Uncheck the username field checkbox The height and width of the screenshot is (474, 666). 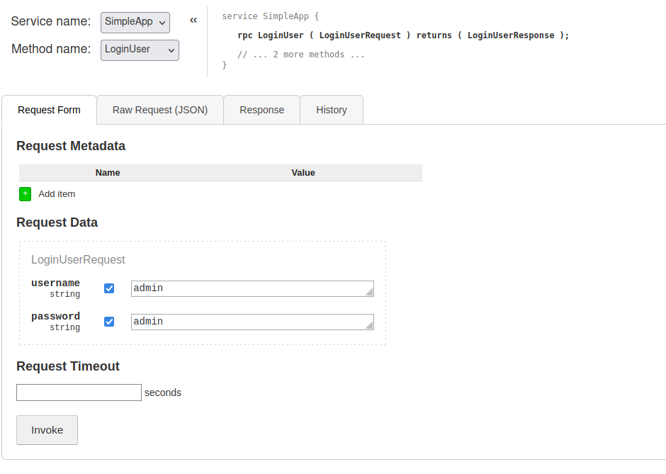pyautogui.click(x=109, y=288)
